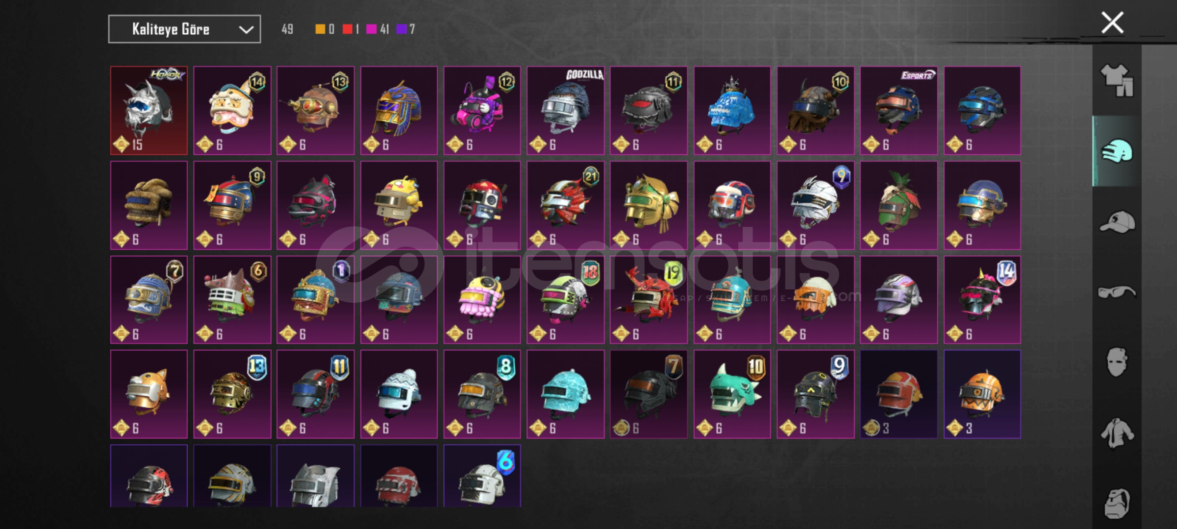Select the Esports labeled helmet
This screenshot has height=529, width=1177.
(899, 111)
